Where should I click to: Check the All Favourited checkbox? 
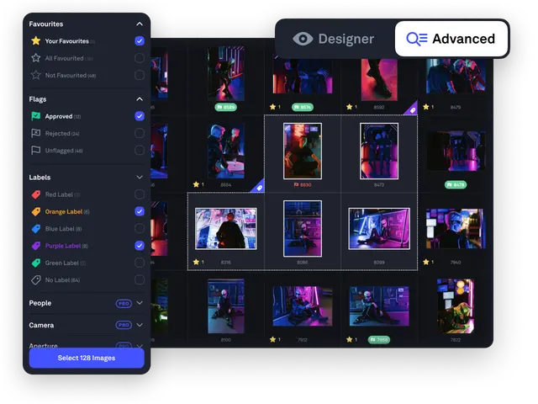[140, 58]
